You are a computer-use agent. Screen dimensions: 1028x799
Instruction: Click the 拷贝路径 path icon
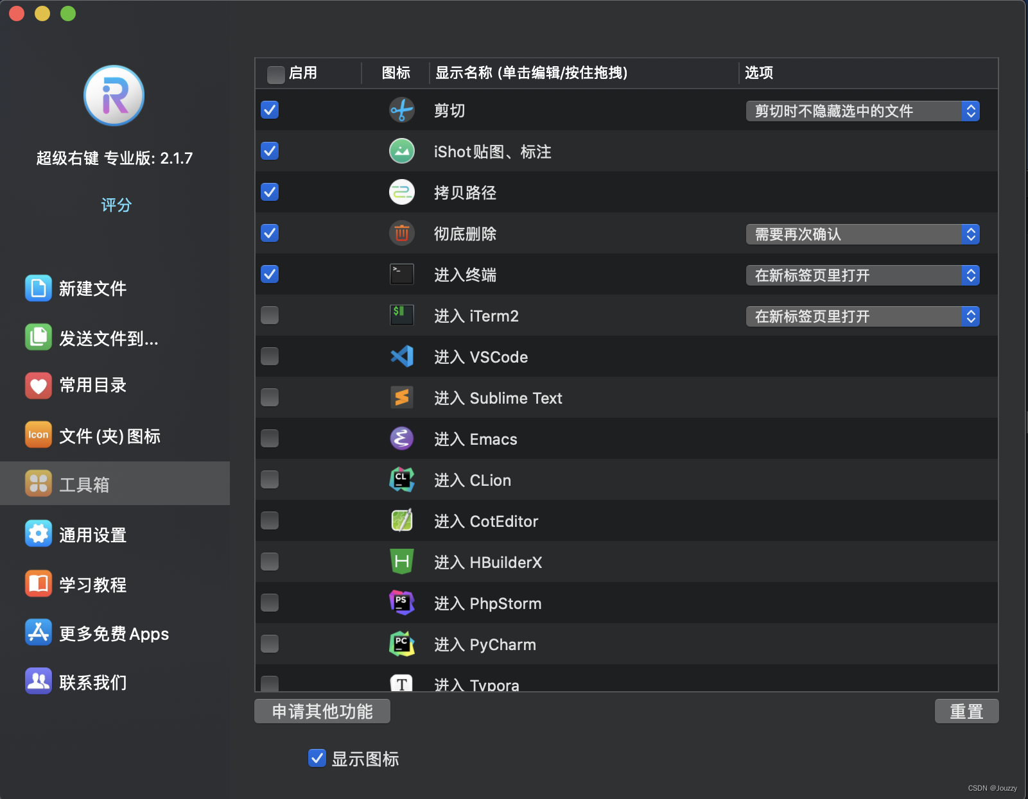402,192
